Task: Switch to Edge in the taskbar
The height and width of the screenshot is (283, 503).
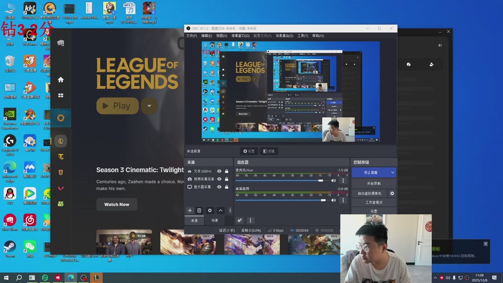Action: [70, 277]
